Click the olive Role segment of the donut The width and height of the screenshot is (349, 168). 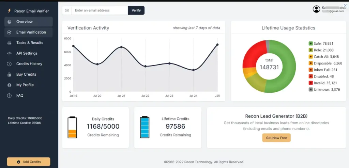(x=256, y=82)
